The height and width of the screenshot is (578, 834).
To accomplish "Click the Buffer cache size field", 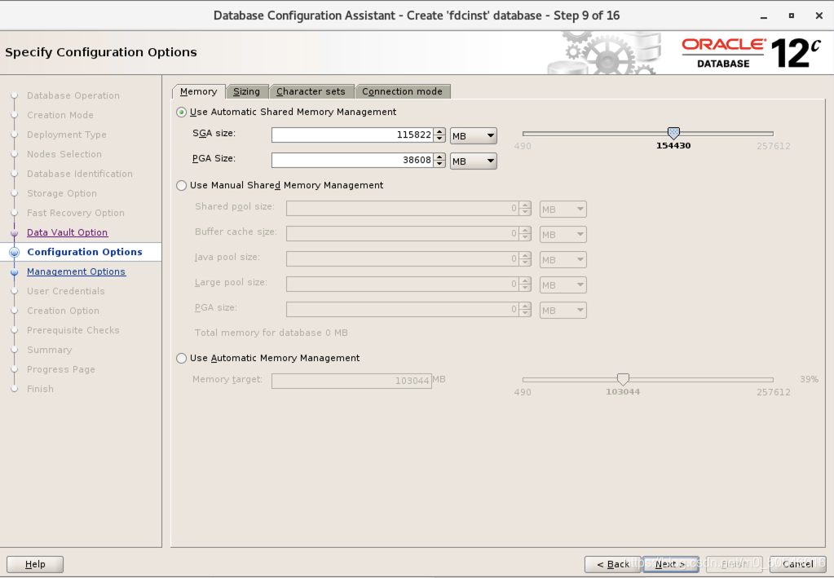I will [403, 233].
